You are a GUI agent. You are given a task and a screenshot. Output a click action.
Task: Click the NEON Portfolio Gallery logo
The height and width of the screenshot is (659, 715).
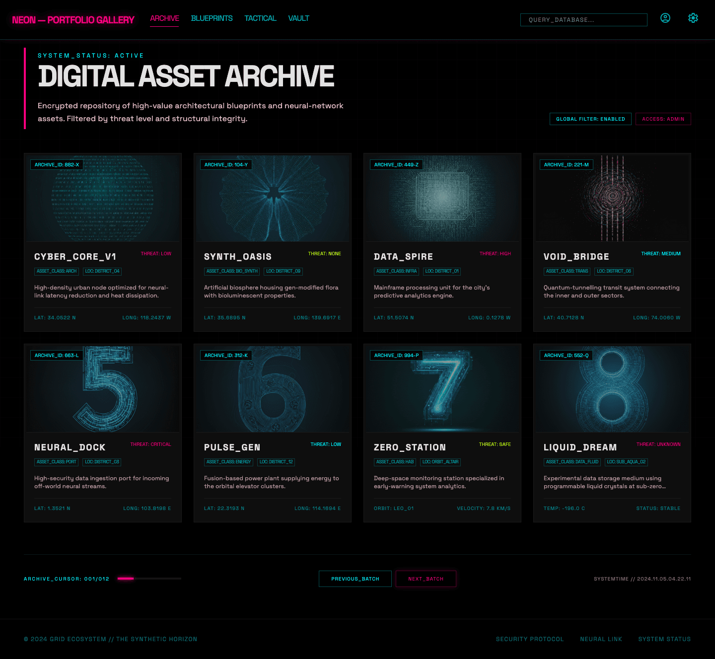(73, 20)
